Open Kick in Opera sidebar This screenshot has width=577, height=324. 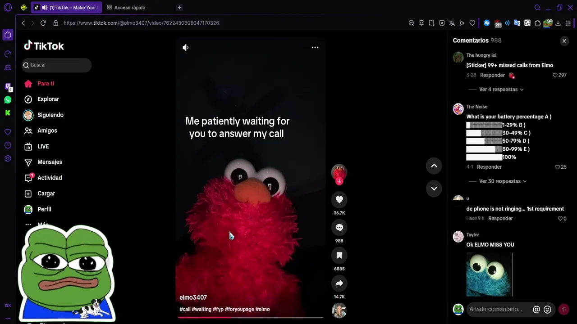pos(8,113)
